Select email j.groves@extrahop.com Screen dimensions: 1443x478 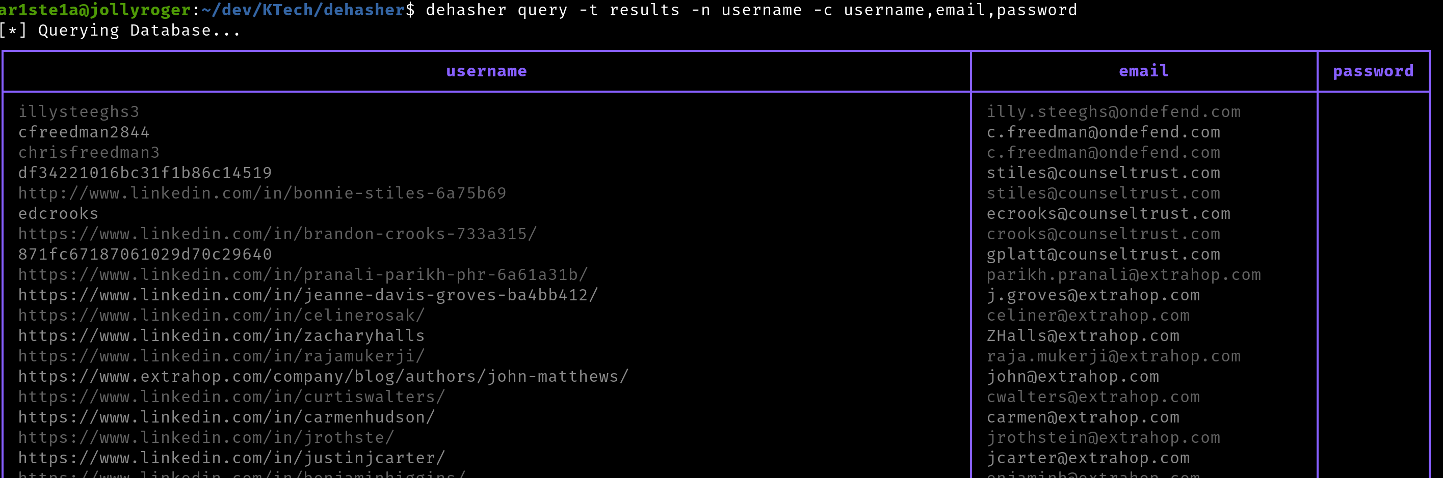pyautogui.click(x=1093, y=295)
